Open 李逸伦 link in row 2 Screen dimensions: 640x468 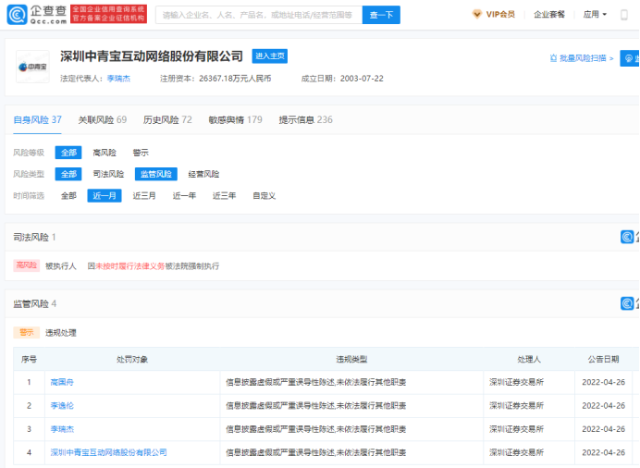tap(62, 406)
